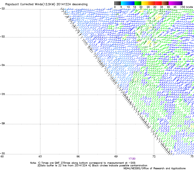
Task: Click the '72' longitude axis label
Action: (x=154, y=157)
